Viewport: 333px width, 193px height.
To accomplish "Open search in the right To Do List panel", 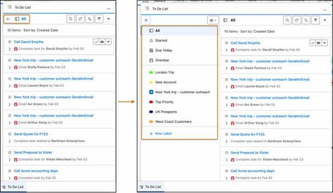I will pyautogui.click(x=287, y=20).
